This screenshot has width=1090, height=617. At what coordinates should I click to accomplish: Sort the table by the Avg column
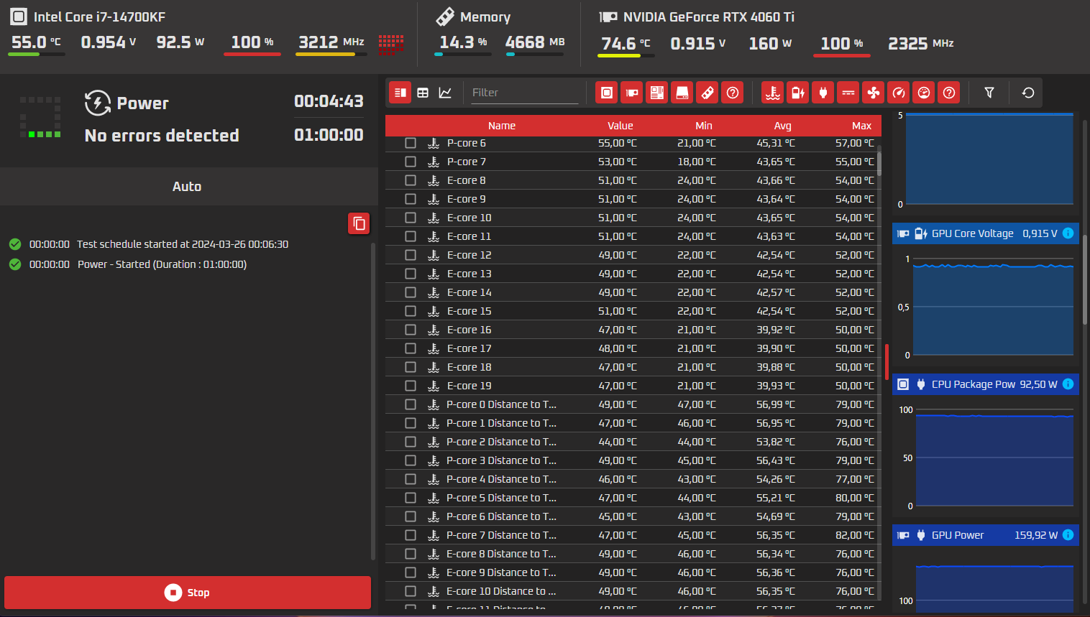coord(783,126)
